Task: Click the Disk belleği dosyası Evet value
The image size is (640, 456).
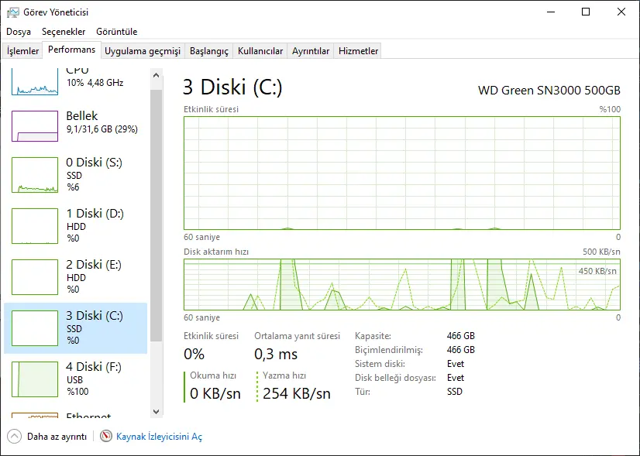Action: (456, 378)
